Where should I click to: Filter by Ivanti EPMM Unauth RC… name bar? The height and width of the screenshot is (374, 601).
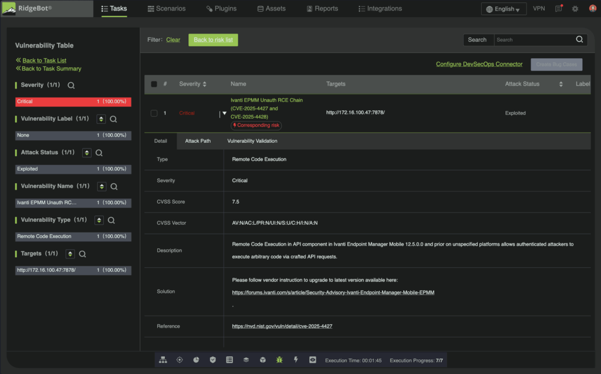(73, 203)
